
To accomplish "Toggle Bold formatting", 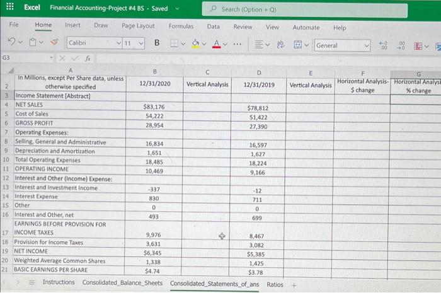I will coord(157,43).
